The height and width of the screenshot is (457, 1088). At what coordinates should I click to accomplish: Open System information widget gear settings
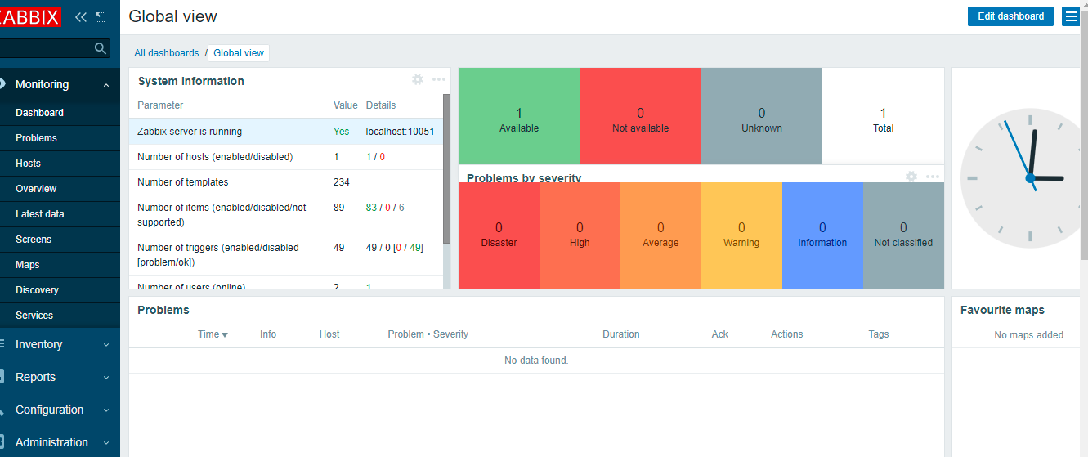pyautogui.click(x=418, y=79)
